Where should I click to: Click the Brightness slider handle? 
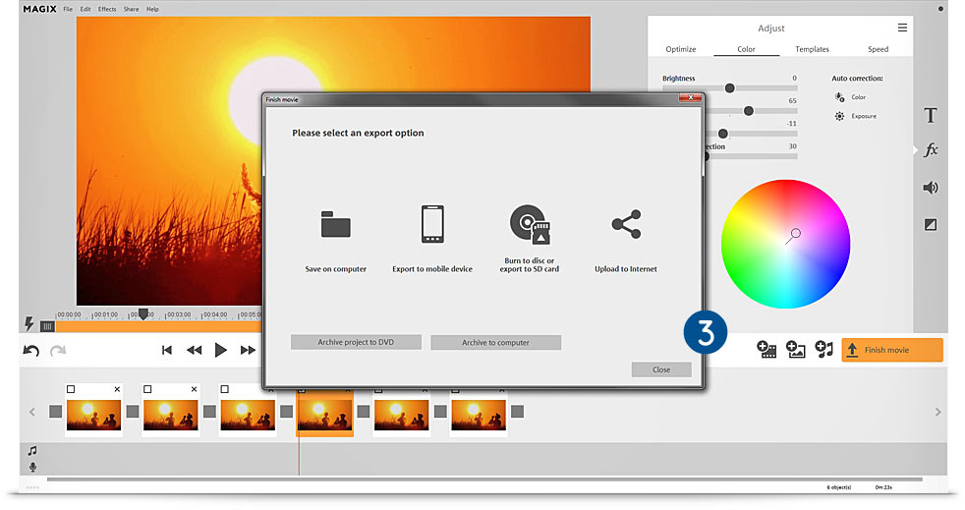[x=729, y=88]
